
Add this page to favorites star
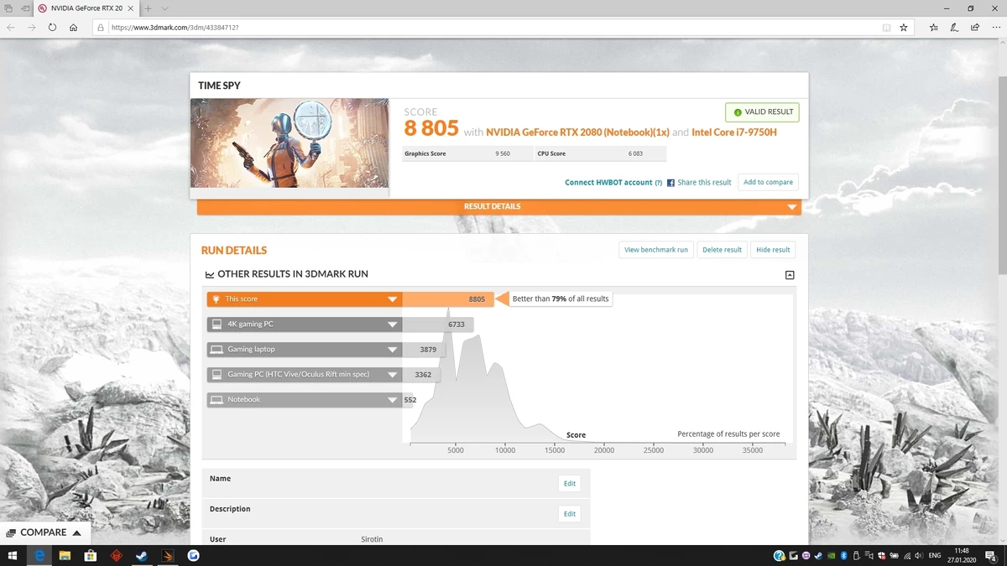pos(904,27)
